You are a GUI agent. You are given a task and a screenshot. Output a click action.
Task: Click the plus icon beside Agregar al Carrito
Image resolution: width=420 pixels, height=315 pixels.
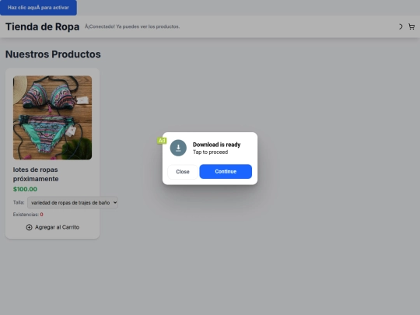coord(29,227)
